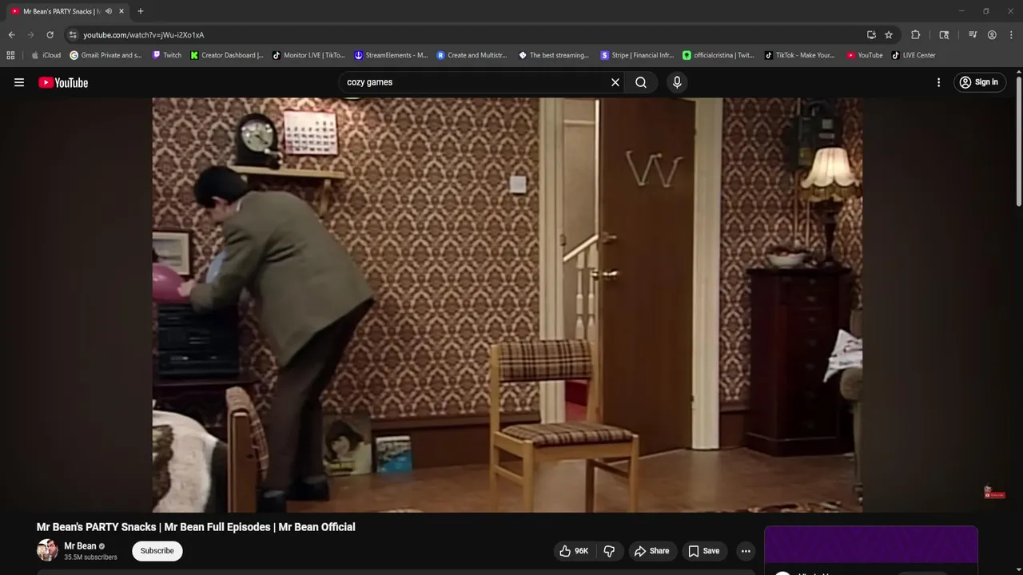Open the Chrome apps grid in bookmarks bar
This screenshot has height=575, width=1023.
coord(10,55)
